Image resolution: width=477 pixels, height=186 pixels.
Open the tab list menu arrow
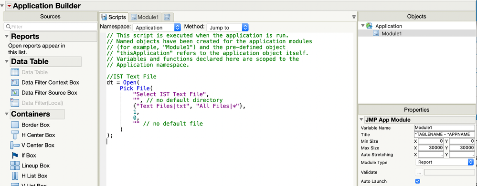[353, 17]
